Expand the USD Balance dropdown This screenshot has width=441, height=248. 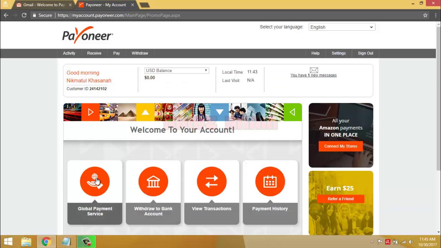coord(177,71)
